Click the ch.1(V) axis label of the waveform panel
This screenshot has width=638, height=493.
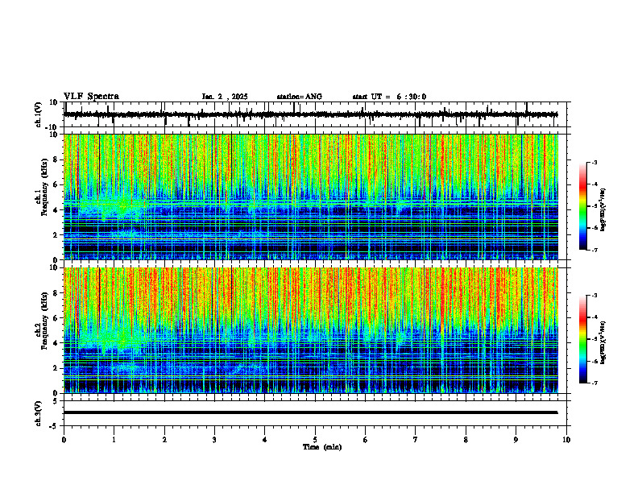[39, 114]
